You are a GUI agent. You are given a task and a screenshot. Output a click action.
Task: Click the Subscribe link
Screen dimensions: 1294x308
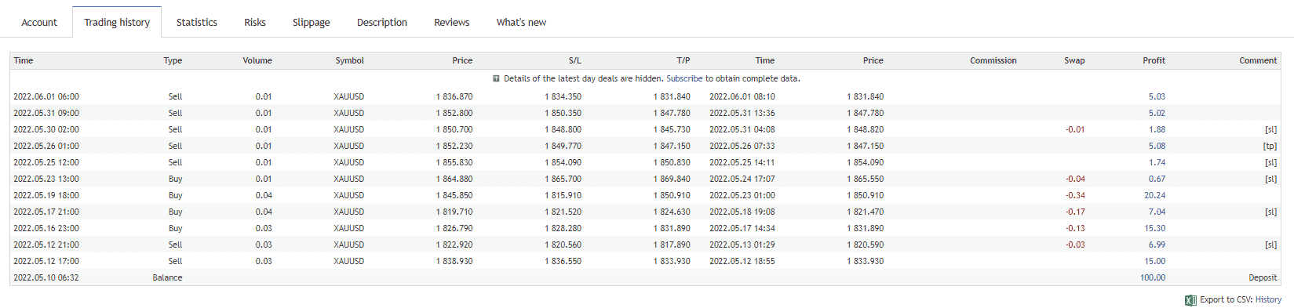point(684,78)
